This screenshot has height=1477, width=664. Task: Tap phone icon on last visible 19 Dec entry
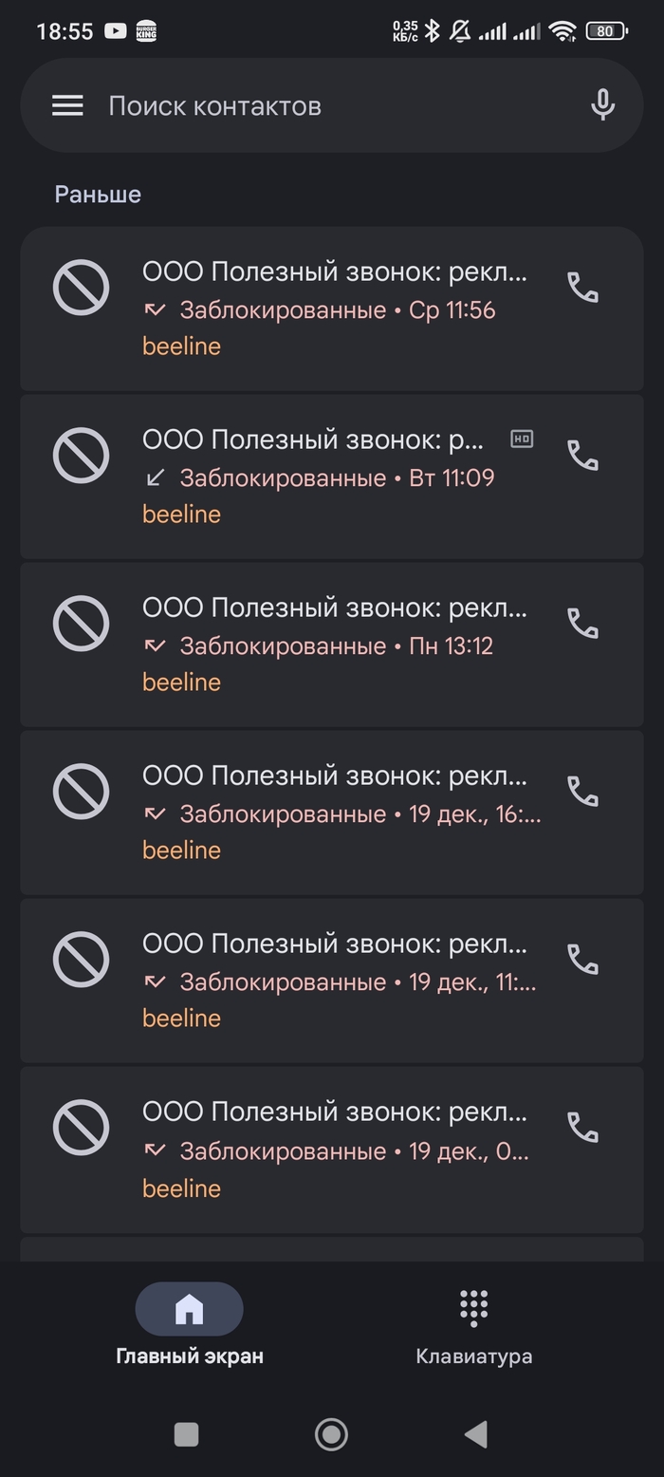point(582,1128)
